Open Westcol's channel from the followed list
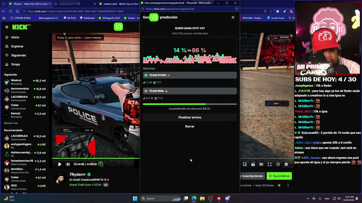The height and width of the screenshot is (203, 362). click(25, 82)
